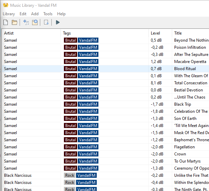Select the track Celebration Of The
The width and height of the screenshot is (209, 191).
tap(191, 111)
